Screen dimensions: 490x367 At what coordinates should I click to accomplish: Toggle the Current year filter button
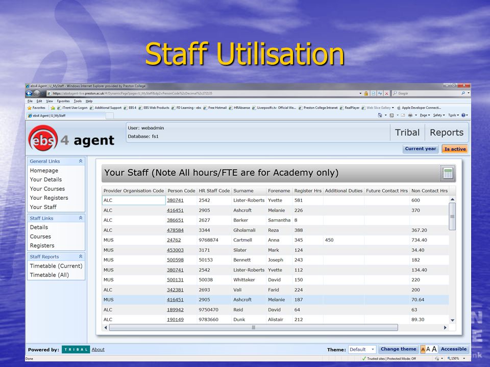[x=421, y=149]
